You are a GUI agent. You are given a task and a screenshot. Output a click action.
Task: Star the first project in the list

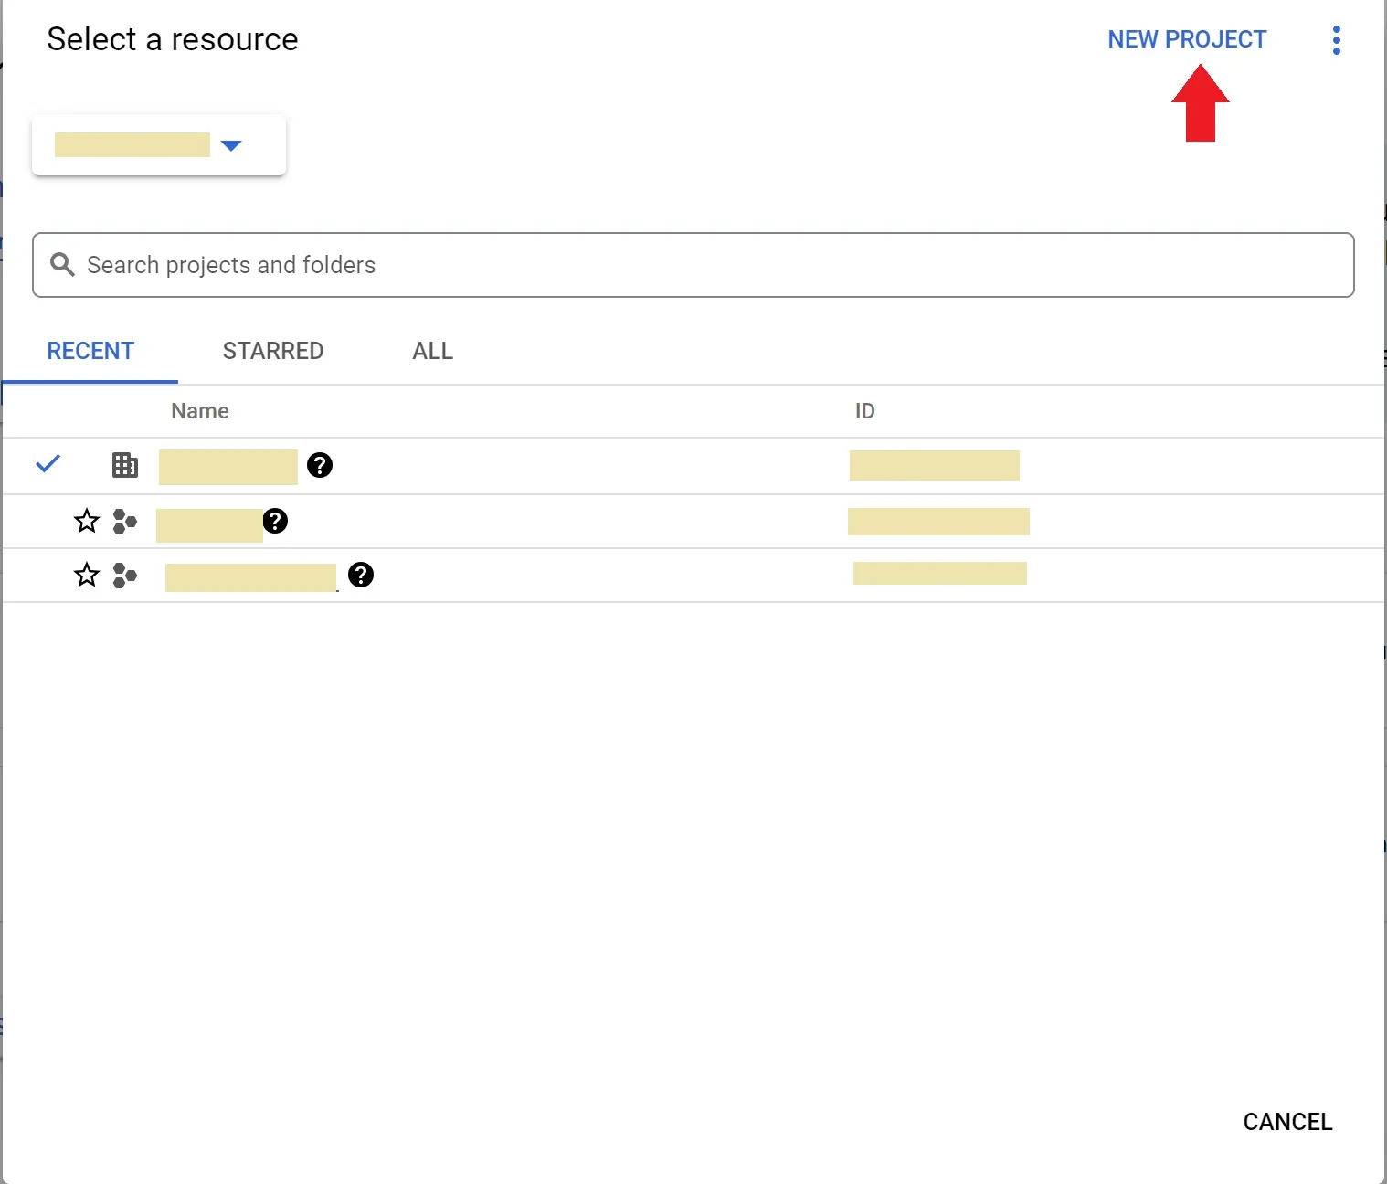(87, 522)
